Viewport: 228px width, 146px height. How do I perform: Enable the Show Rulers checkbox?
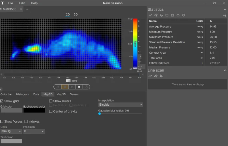pyautogui.click(x=51, y=101)
